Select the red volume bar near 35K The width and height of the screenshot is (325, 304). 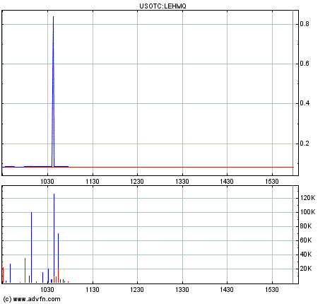[x=25, y=270]
